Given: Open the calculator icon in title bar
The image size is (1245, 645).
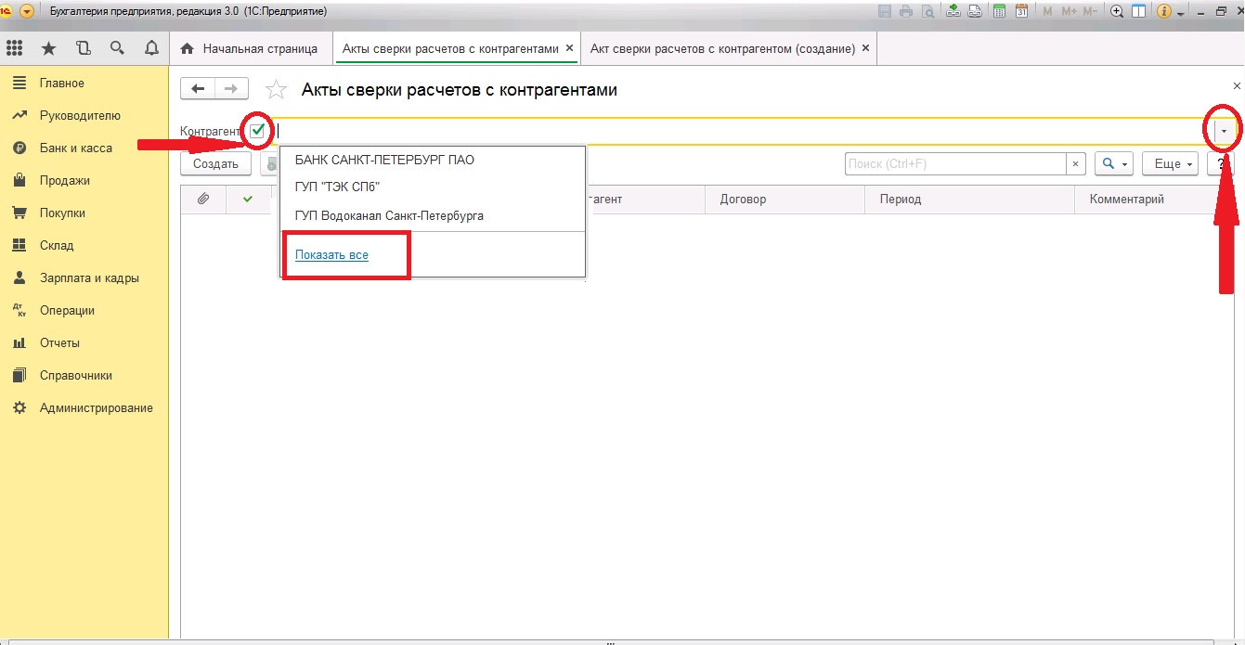Looking at the screenshot, I should (1000, 11).
